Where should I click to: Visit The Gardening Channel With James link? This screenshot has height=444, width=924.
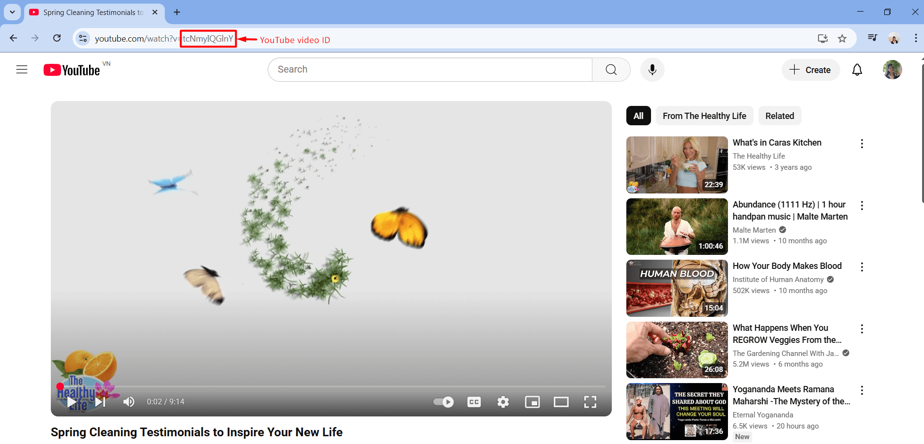coord(786,354)
